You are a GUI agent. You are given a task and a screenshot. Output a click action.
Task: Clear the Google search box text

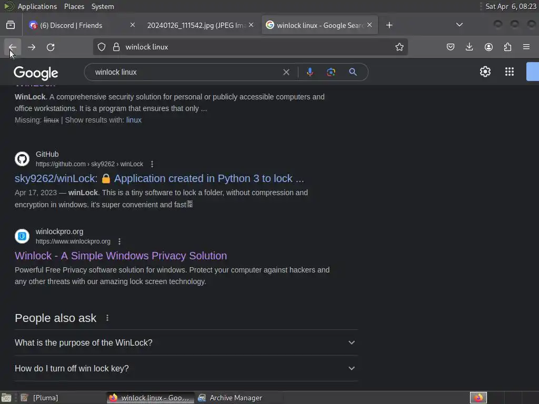[286, 72]
